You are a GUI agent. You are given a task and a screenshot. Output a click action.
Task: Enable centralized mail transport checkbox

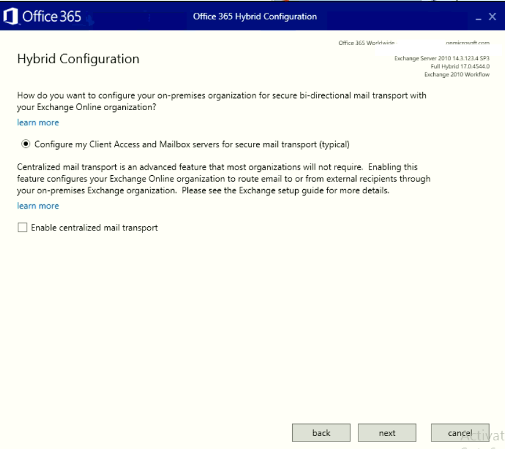(x=23, y=227)
